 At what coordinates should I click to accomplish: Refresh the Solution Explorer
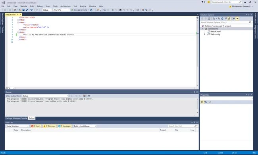222,19
